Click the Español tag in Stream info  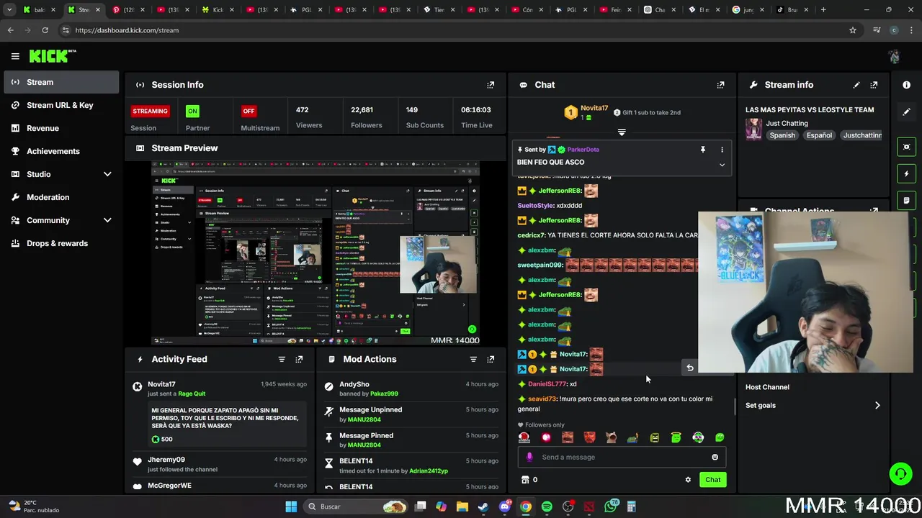[x=819, y=135]
